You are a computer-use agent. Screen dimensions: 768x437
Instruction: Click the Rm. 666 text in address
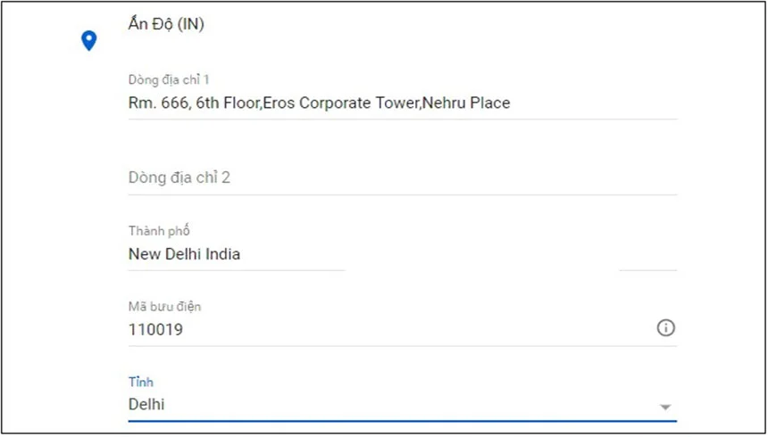click(155, 103)
